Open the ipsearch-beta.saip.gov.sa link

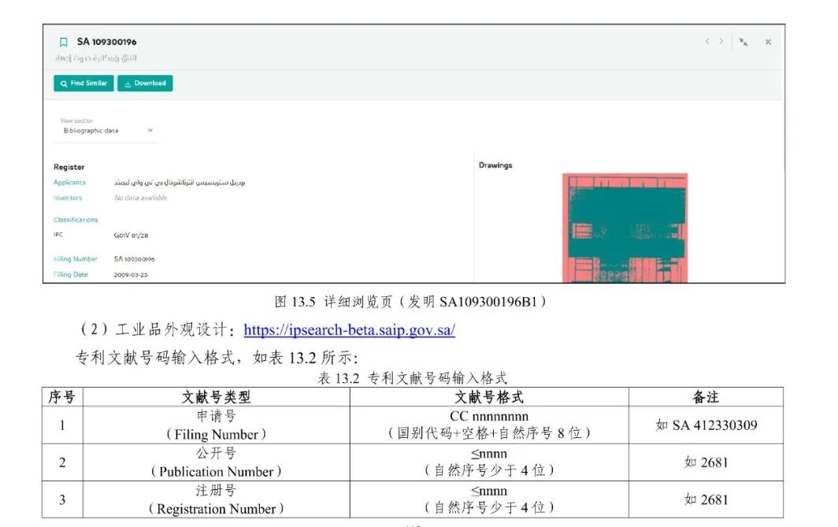click(x=349, y=330)
